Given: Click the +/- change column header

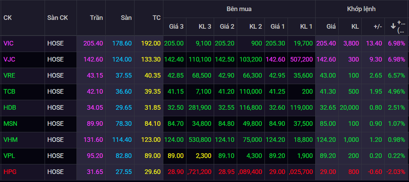Looking at the screenshot, I should pos(377,26).
